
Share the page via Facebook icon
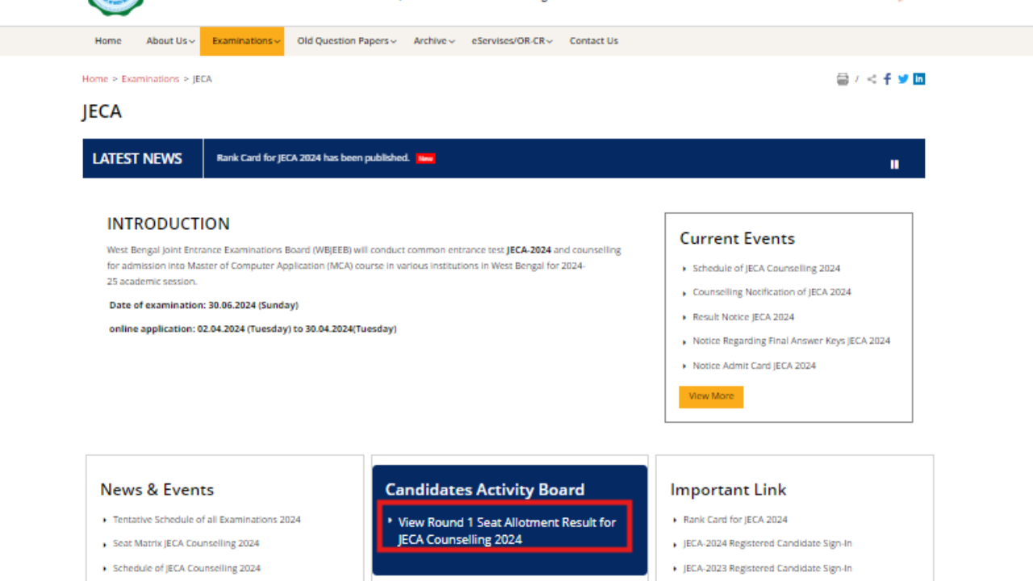887,78
